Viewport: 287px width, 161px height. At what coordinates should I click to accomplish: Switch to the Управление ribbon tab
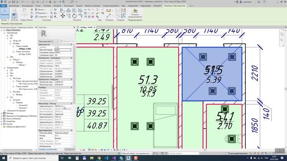[x=133, y=6]
